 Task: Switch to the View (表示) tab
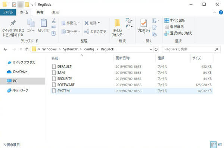[x=55, y=12]
